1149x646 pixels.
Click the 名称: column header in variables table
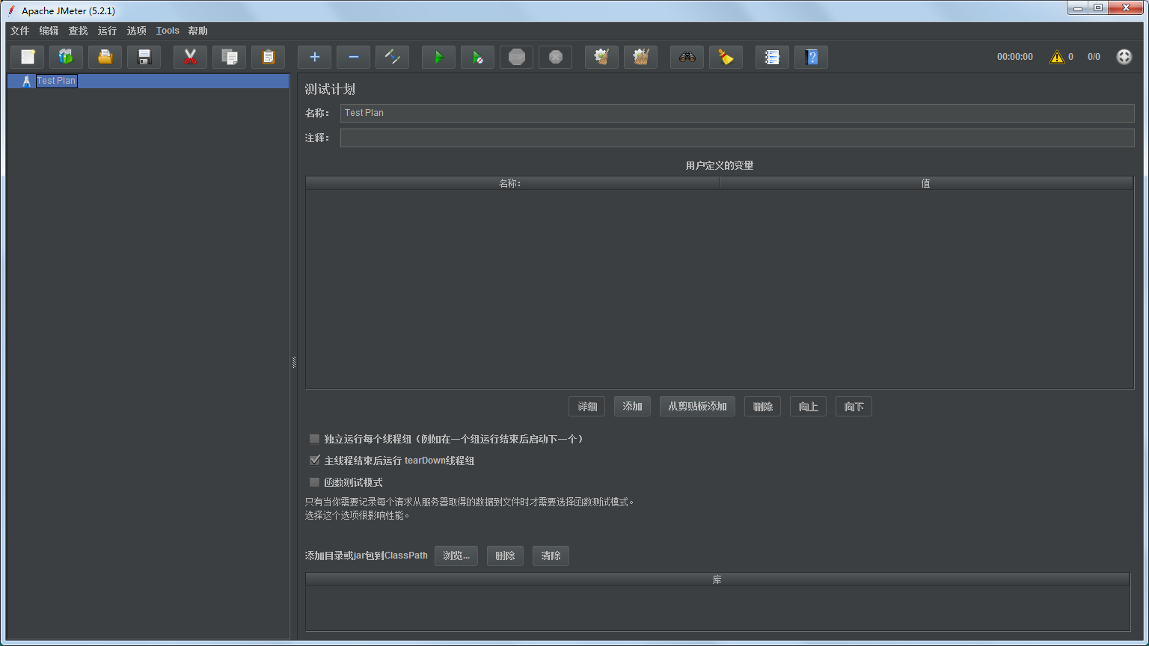(512, 183)
